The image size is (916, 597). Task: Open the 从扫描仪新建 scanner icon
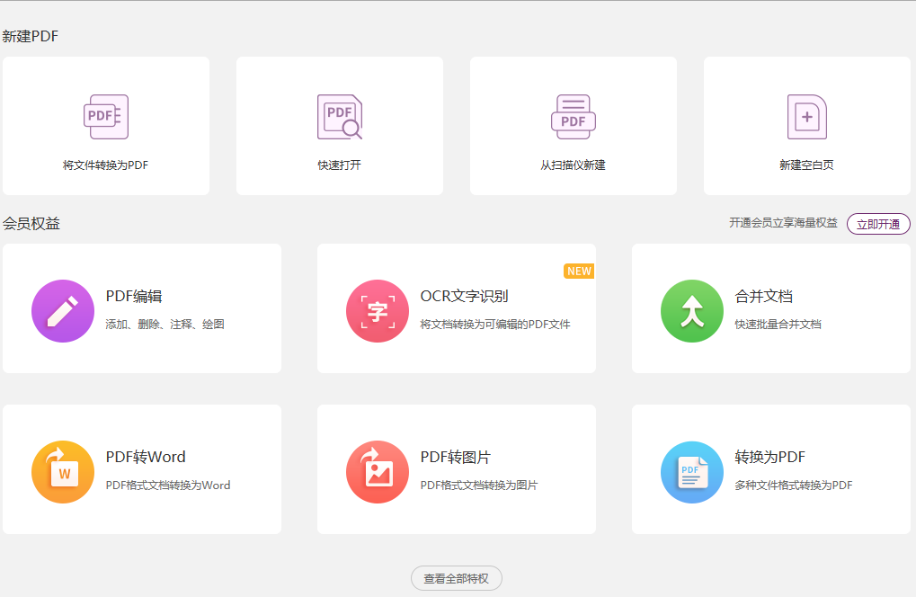[x=573, y=115]
